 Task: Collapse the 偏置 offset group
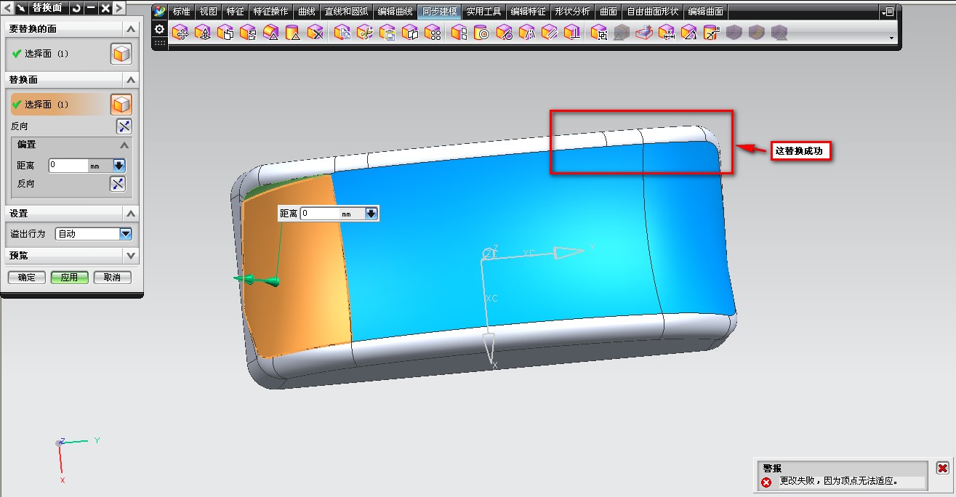click(x=124, y=145)
